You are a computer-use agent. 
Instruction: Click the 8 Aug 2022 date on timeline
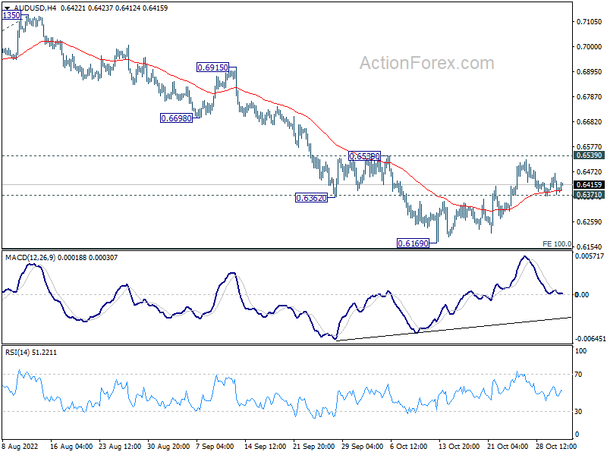coord(20,447)
